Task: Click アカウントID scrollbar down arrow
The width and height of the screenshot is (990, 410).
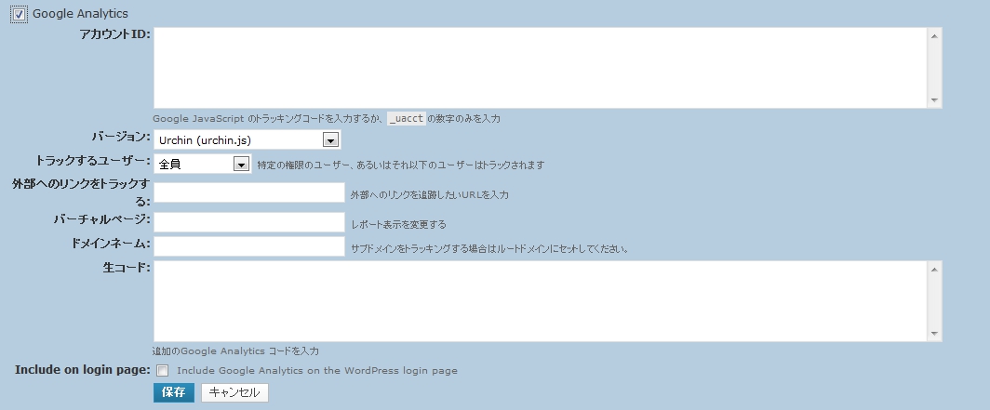Action: pyautogui.click(x=934, y=99)
